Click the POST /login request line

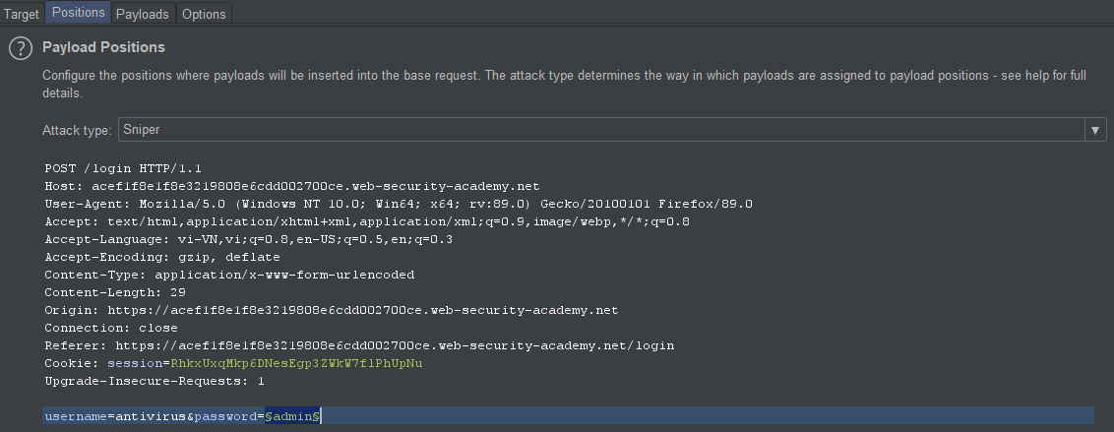click(111, 168)
